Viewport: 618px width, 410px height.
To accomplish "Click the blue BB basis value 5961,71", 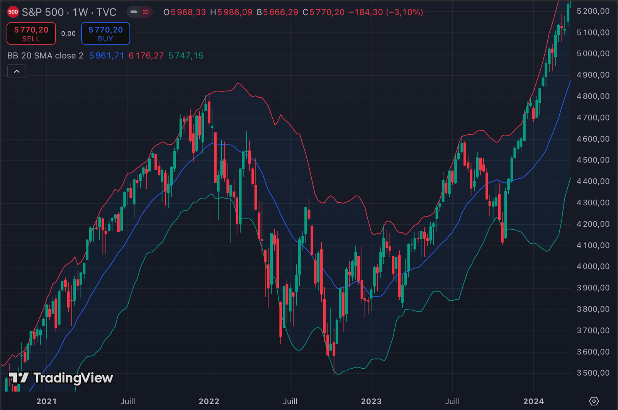I will [107, 56].
